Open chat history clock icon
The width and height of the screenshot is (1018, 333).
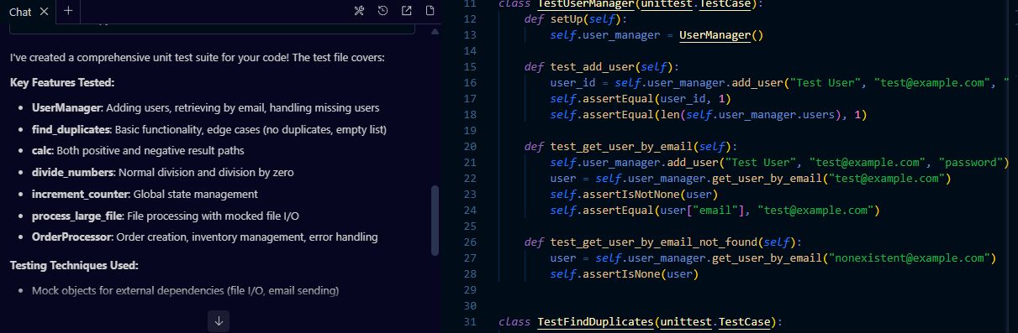pos(382,11)
